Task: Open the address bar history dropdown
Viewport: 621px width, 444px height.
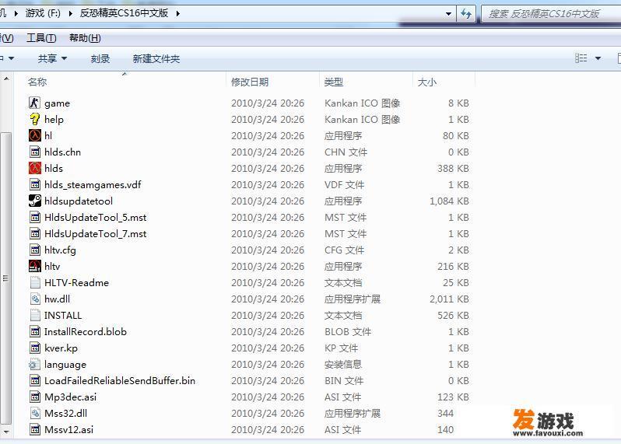Action: pyautogui.click(x=448, y=14)
